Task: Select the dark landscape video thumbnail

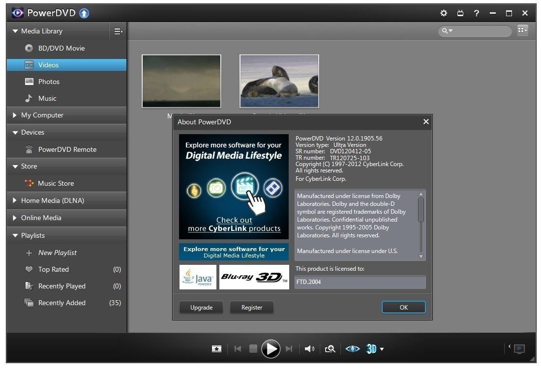Action: (x=181, y=81)
